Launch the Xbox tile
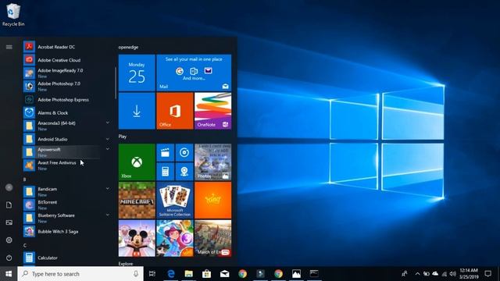The height and width of the screenshot is (281, 500). [137, 162]
